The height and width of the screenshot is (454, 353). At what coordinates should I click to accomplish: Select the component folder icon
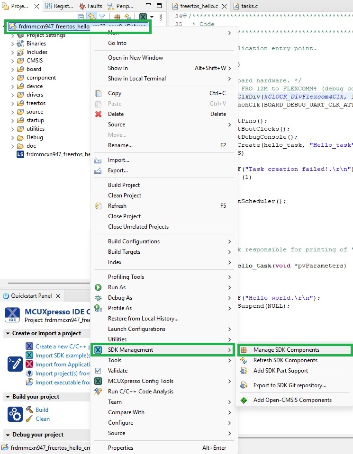20,78
